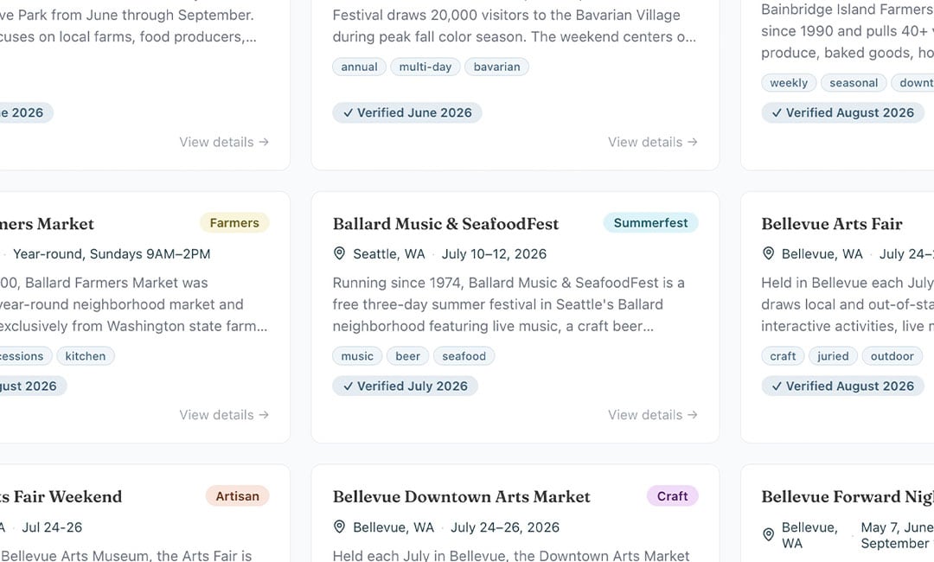Click the pin icon on the Bellevue Arts Fair card
This screenshot has height=562, width=934.
(x=769, y=253)
